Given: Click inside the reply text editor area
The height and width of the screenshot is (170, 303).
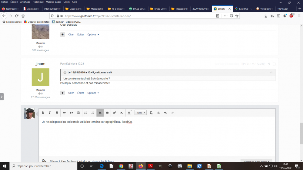Looking at the screenshot, I should [157, 136].
